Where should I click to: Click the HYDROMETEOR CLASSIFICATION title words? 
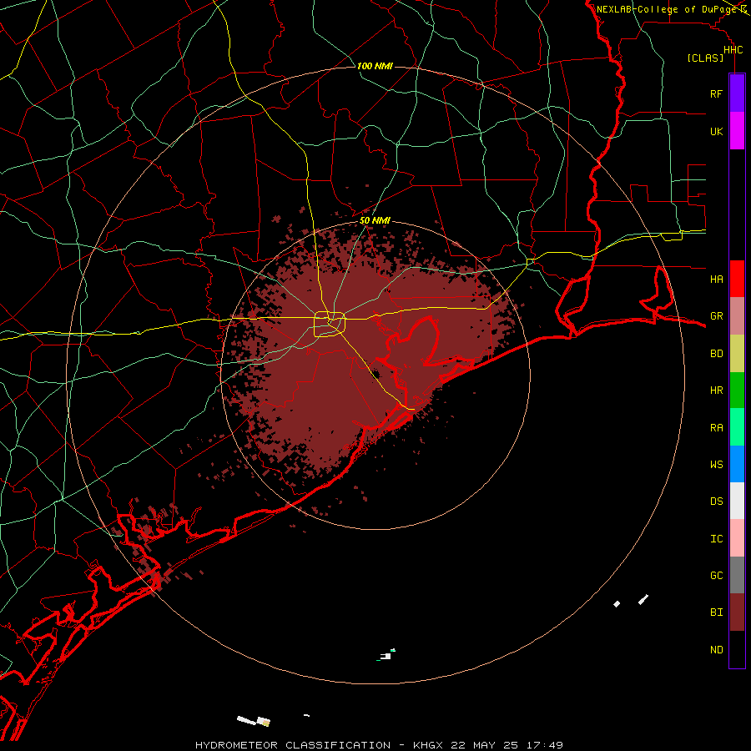pyautogui.click(x=293, y=745)
